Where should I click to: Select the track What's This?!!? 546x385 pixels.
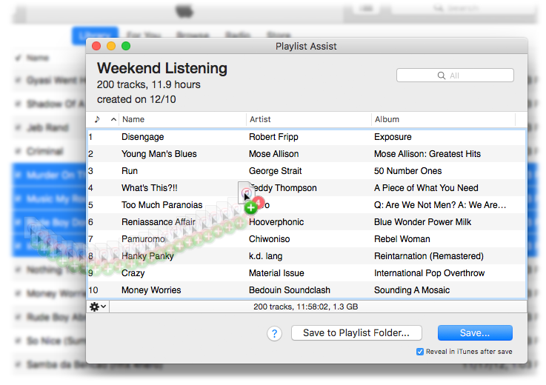[x=150, y=188]
